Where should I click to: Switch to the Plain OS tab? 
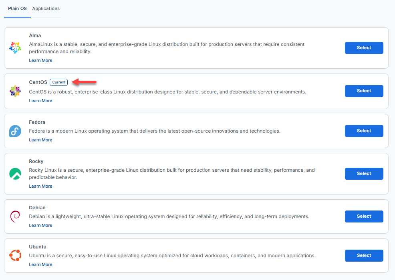[x=17, y=8]
